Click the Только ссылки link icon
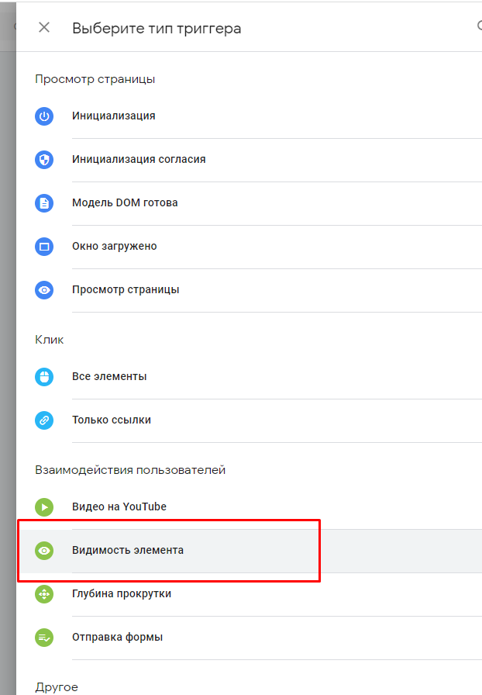The image size is (482, 695). [44, 420]
